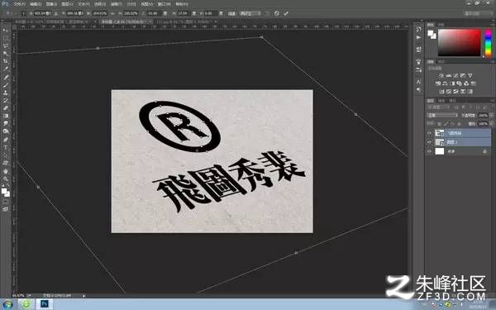The height and width of the screenshot is (310, 496).
Task: Select the Brush tool
Action: coord(6,85)
